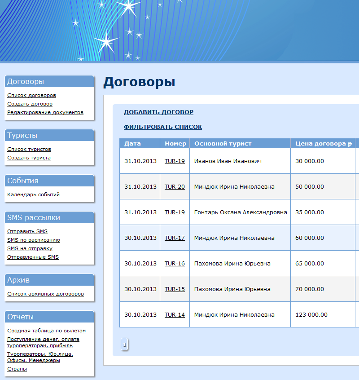359x380 pixels.
Task: Click the 30.10.2013 date in the TUR-17 row
Action: tap(140, 238)
